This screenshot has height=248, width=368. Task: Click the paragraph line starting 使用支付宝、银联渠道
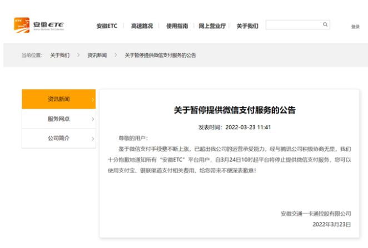182,170
